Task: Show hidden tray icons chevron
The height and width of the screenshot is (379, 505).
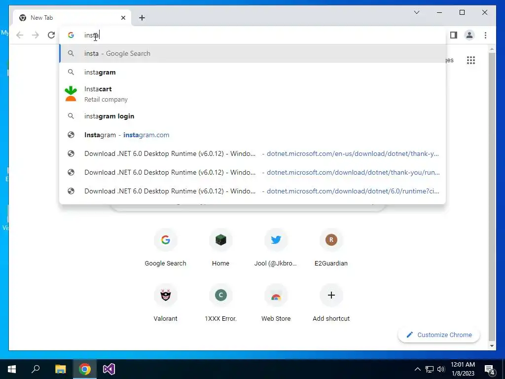Action: pyautogui.click(x=417, y=369)
